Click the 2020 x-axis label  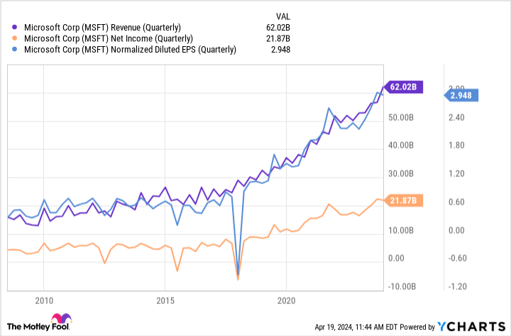pyautogui.click(x=286, y=300)
